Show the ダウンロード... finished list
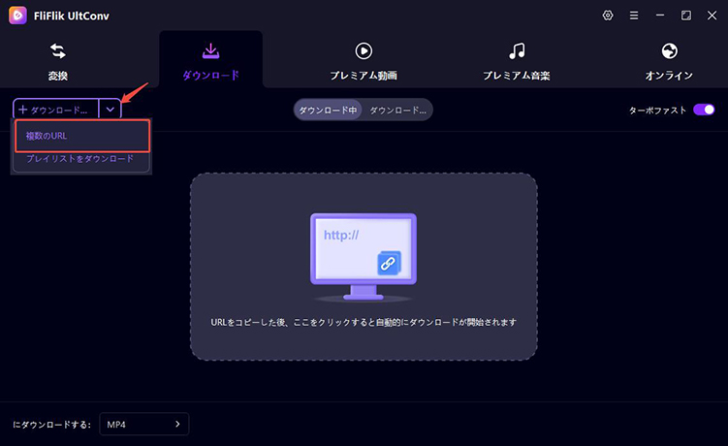Screen dimensions: 728x446 click(x=397, y=111)
